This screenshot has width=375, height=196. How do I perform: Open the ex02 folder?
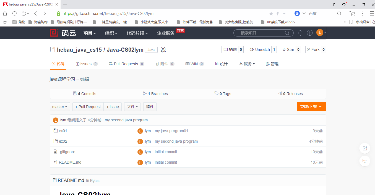(63, 141)
